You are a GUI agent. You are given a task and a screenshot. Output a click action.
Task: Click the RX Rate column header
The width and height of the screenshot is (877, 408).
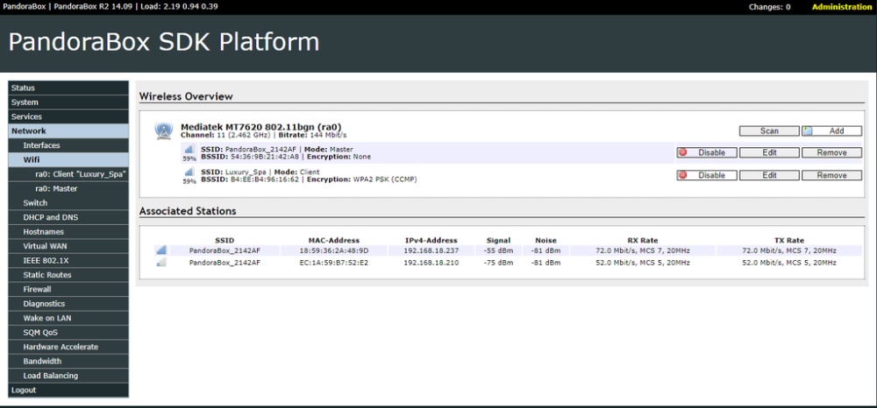[x=643, y=241]
